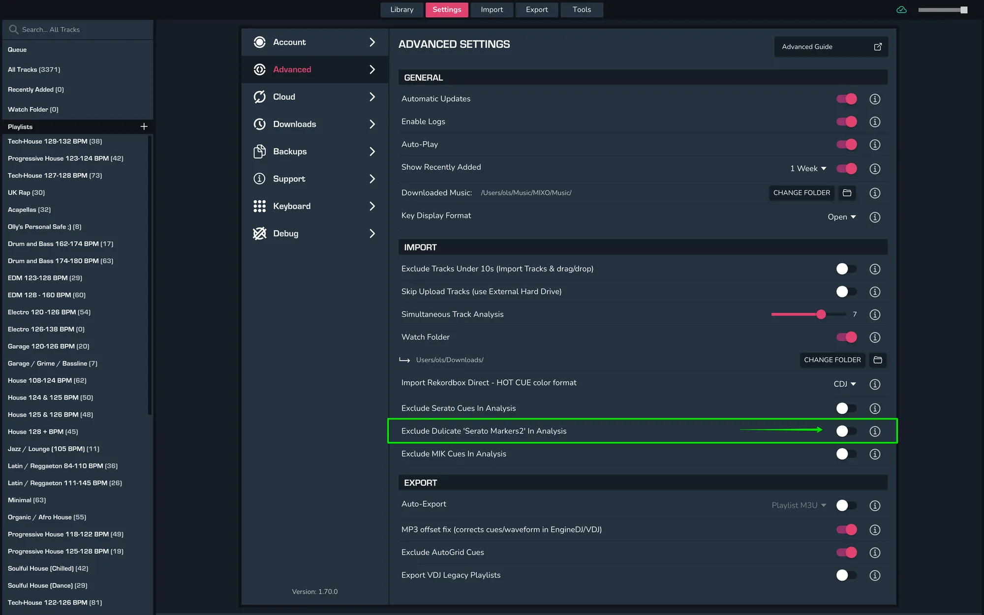
Task: Add new playlist with plus icon
Action: coord(144,126)
